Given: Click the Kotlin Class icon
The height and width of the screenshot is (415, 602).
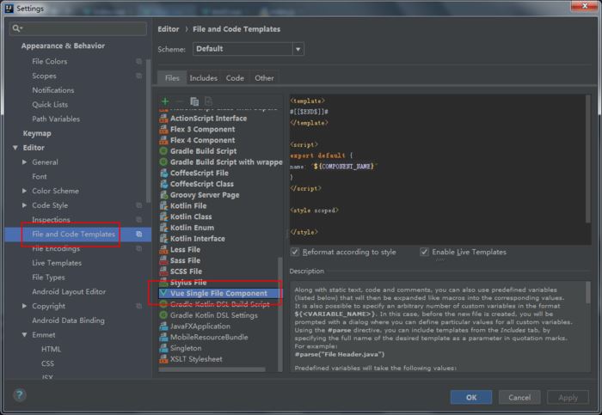Looking at the screenshot, I should 164,217.
